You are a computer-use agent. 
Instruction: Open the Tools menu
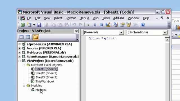pyautogui.click(x=106, y=18)
